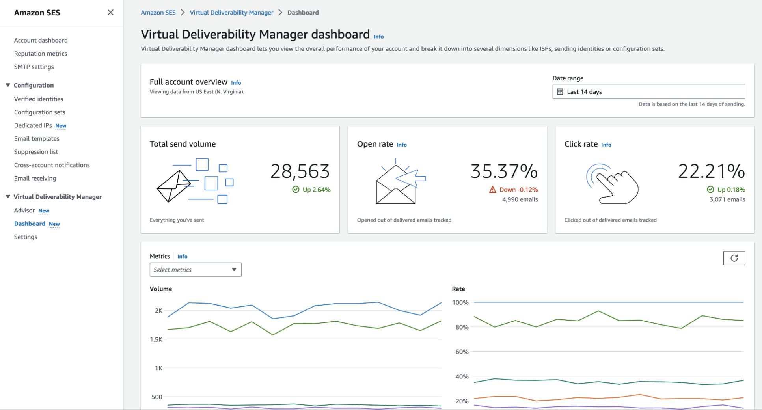Click the breadcrumb chevron after Amazon SES
The width and height of the screenshot is (762, 410).
(x=183, y=13)
